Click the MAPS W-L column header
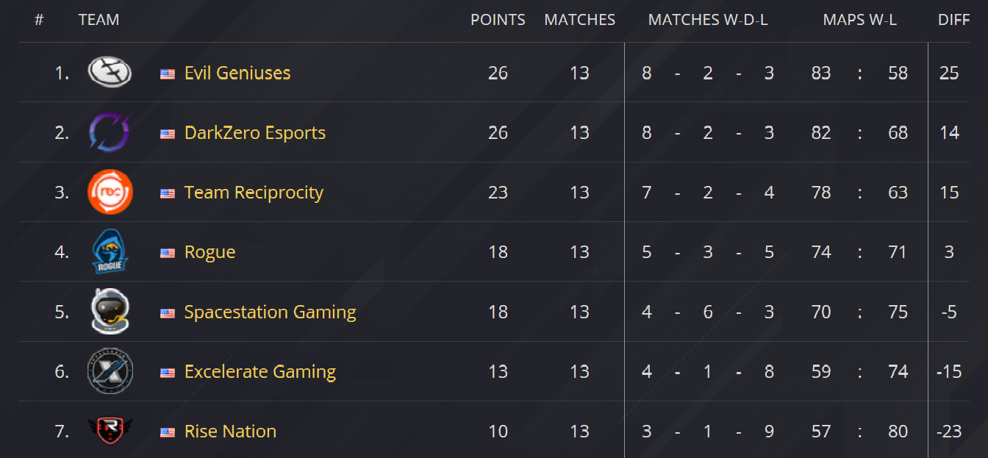 pyautogui.click(x=859, y=20)
